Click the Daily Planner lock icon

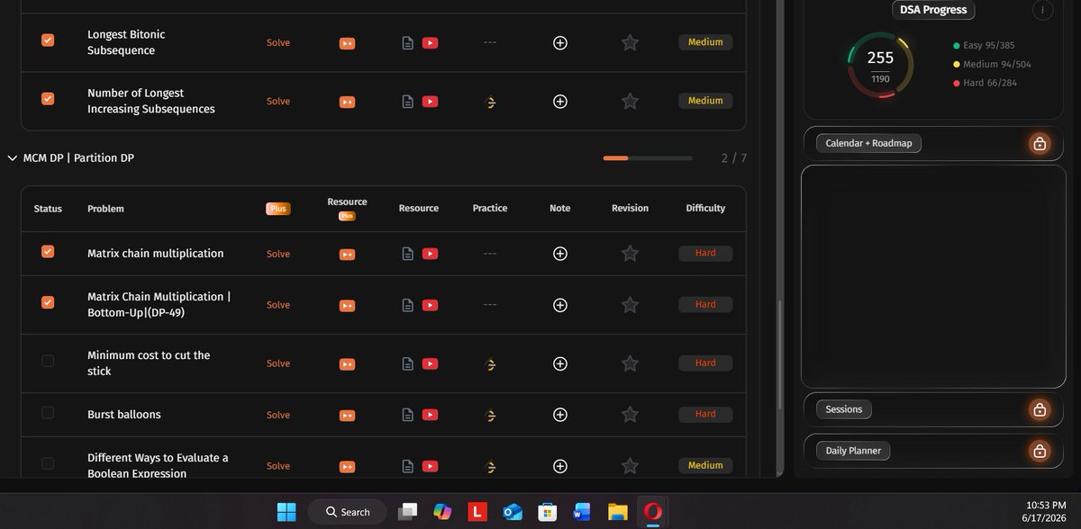pos(1040,451)
